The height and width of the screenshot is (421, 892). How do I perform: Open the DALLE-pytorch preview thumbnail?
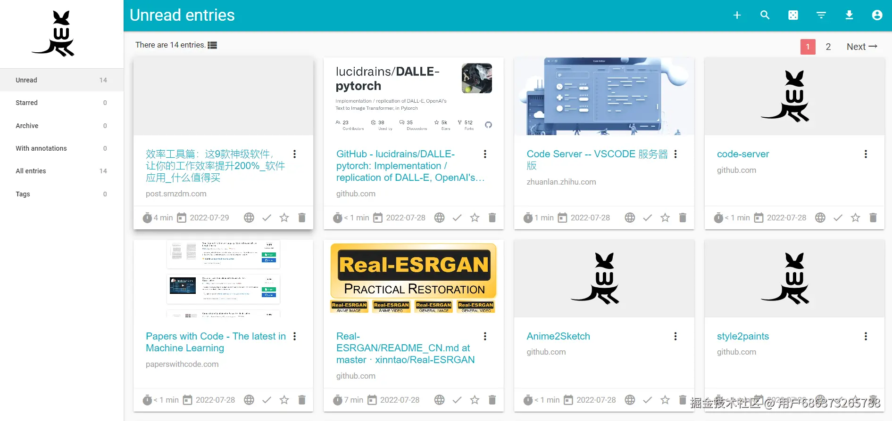[414, 97]
